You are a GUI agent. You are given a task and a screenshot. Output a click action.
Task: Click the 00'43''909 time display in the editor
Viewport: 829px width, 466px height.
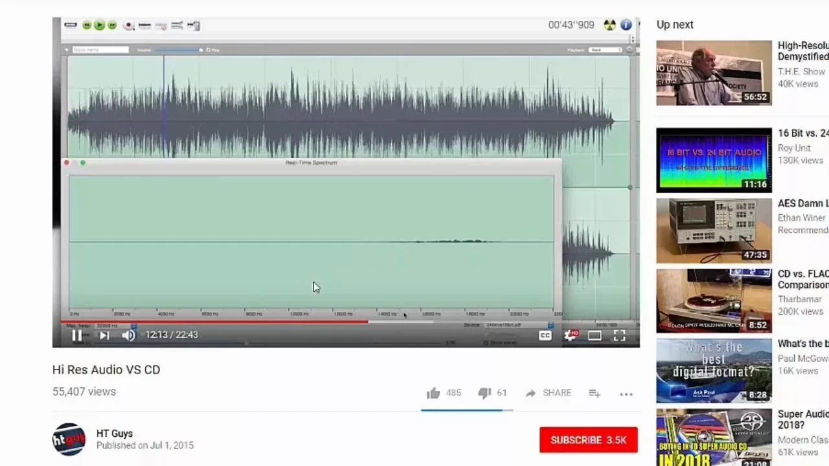pyautogui.click(x=571, y=25)
